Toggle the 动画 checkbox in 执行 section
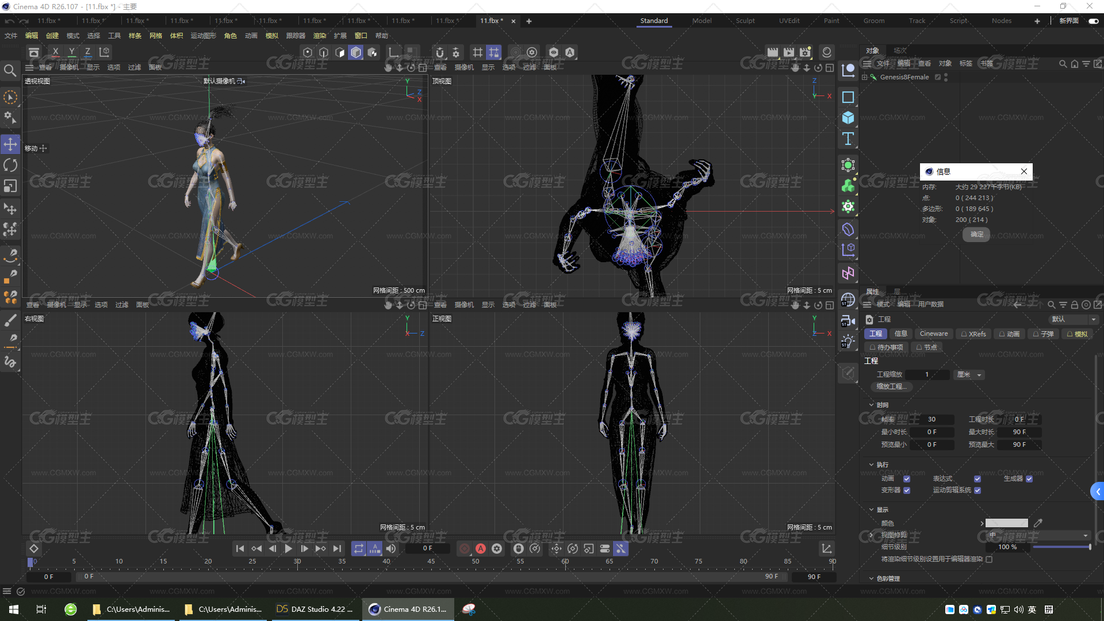Screen dimensions: 1104x621 pos(906,477)
